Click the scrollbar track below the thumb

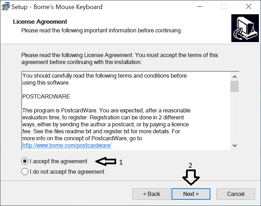pos(234,117)
